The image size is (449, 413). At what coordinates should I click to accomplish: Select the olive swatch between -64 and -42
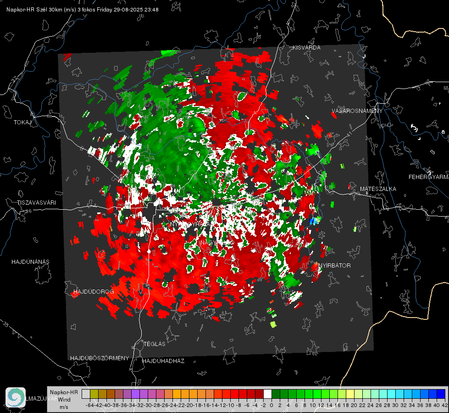pyautogui.click(x=94, y=394)
